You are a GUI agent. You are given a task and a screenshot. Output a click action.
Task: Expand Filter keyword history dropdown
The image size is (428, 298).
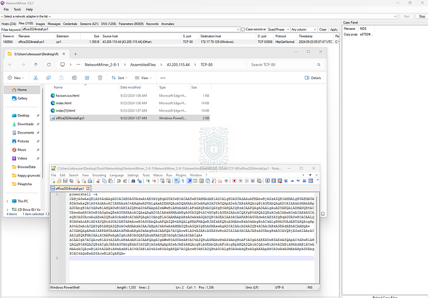tap(238, 29)
